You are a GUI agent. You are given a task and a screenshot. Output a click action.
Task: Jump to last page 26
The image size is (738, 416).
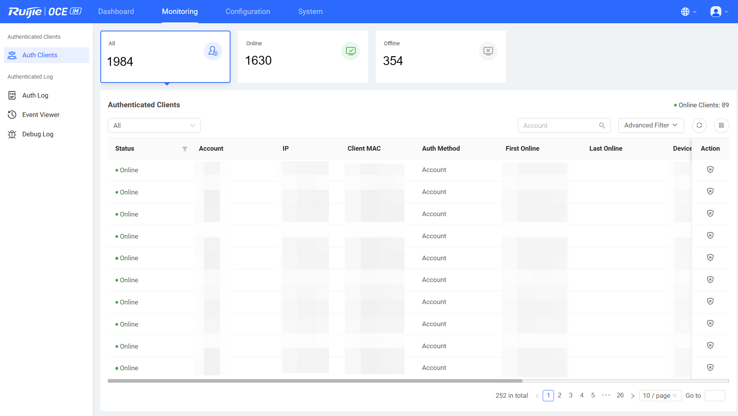point(620,395)
